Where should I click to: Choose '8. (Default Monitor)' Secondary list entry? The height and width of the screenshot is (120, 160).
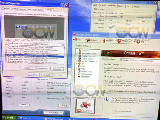(x=35, y=62)
